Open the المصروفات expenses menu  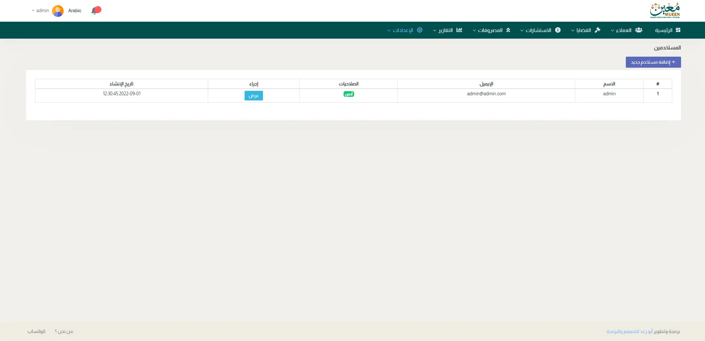(x=490, y=30)
